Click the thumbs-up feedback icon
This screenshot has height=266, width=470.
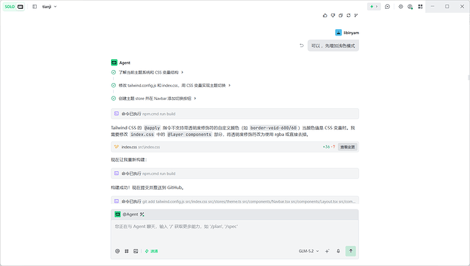coord(325,15)
